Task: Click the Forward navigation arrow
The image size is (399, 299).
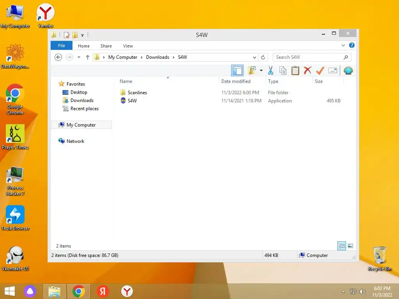Action: coord(69,57)
